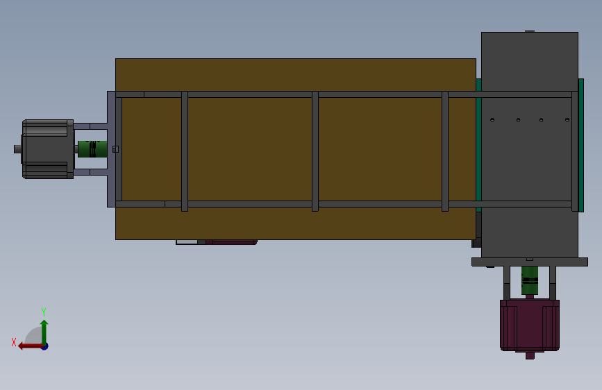This screenshot has width=602, height=390.
Task: Click the red X axis arrow of the triad
Action: click(x=30, y=346)
